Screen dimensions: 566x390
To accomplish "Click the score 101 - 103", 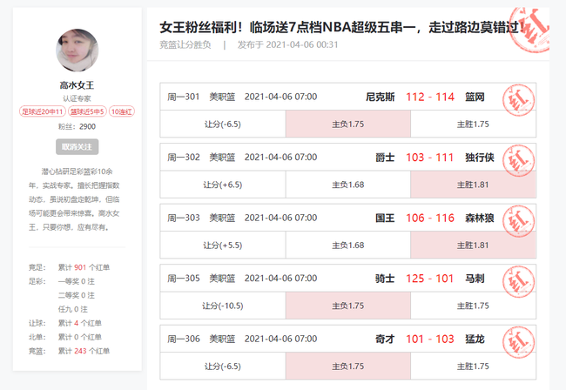I will click(x=430, y=340).
